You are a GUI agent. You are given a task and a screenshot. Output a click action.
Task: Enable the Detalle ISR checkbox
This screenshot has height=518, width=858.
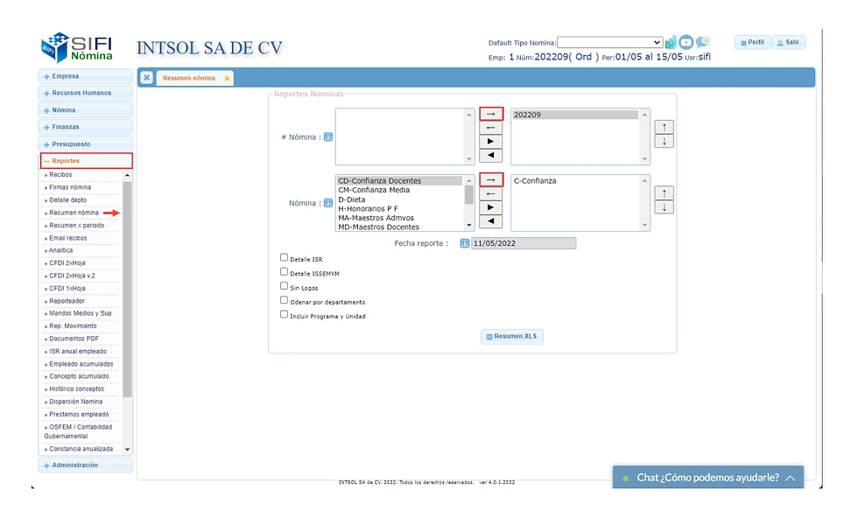(284, 257)
